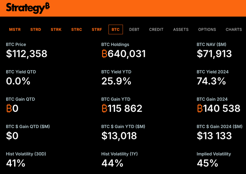The height and width of the screenshot is (174, 246).
Task: Click the BTC Price value $112,358
Action: pos(27,54)
